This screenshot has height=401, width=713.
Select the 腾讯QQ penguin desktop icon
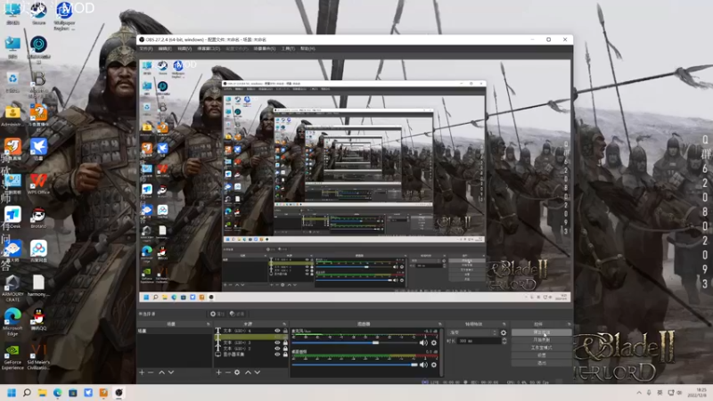[38, 320]
